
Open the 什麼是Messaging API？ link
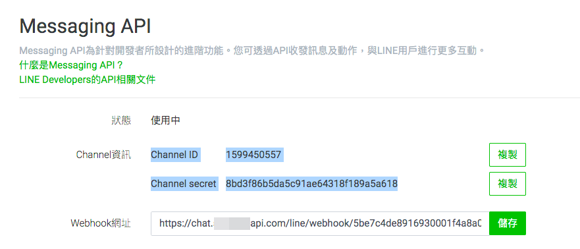pyautogui.click(x=70, y=65)
